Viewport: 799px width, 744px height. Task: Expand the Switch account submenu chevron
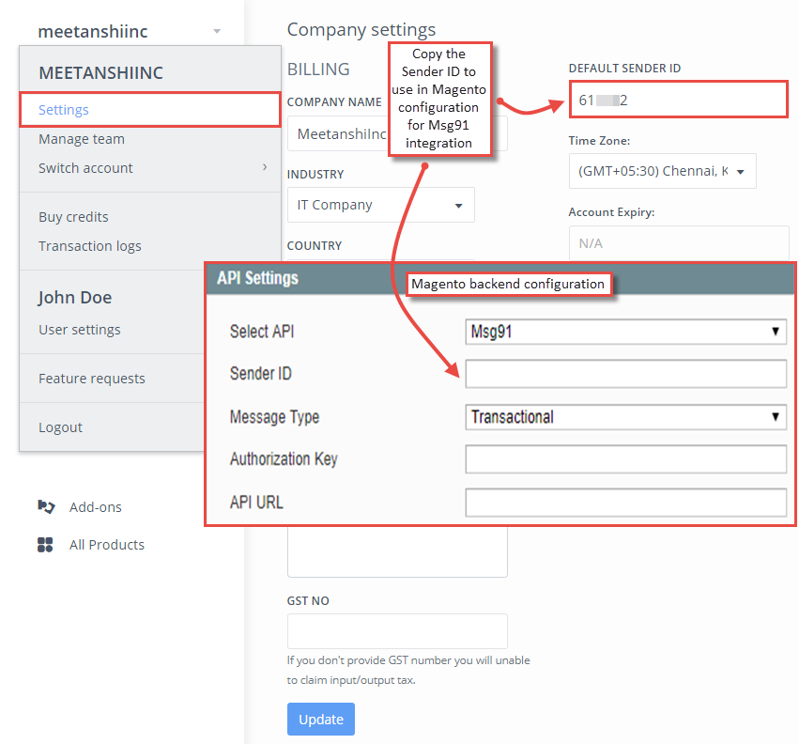coord(265,167)
